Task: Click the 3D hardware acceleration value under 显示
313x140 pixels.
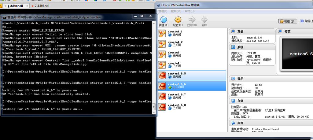Action: [x=256, y=88]
